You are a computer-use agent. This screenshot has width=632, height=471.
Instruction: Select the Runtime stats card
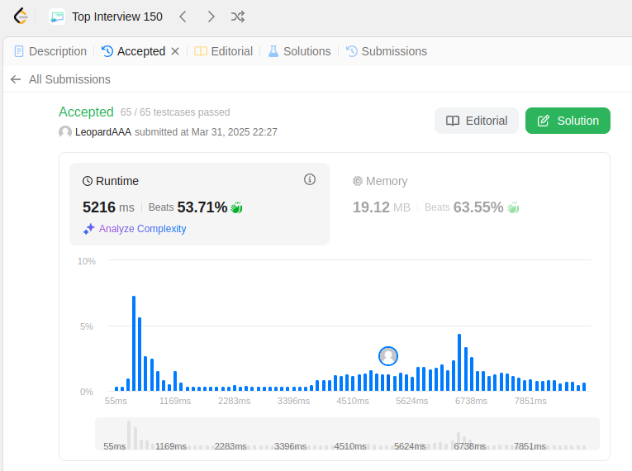point(200,204)
